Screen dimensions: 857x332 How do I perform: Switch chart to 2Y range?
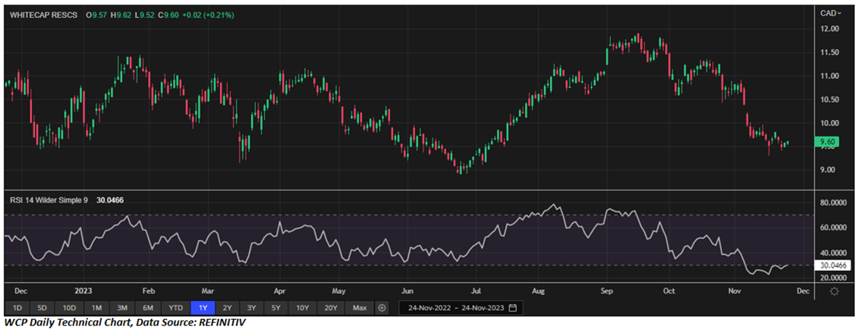(x=228, y=308)
